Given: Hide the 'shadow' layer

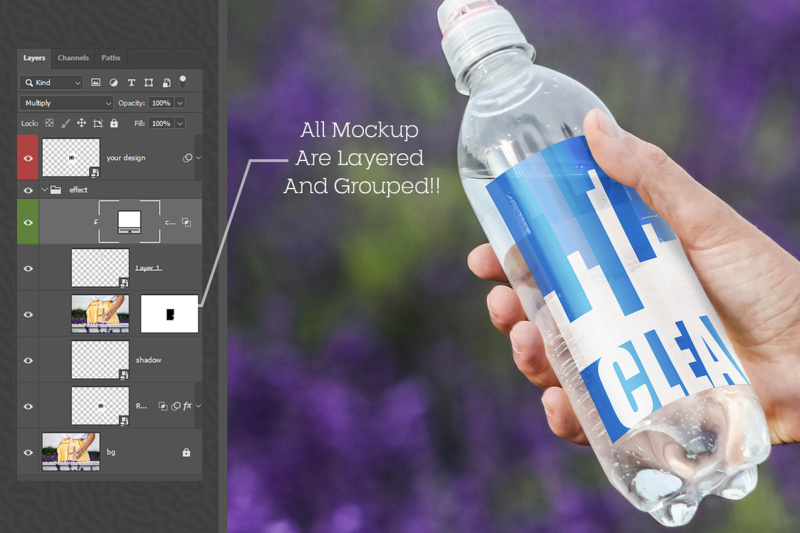Looking at the screenshot, I should pos(28,360).
